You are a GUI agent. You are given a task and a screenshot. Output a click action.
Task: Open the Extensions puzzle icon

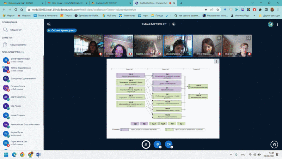pos(260,10)
